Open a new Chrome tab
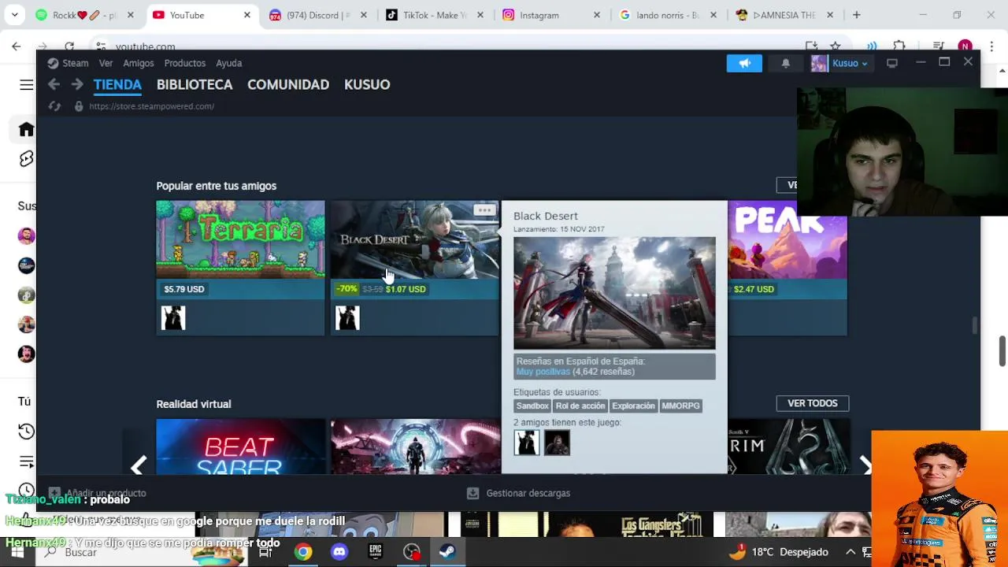This screenshot has height=567, width=1008. coord(857,15)
